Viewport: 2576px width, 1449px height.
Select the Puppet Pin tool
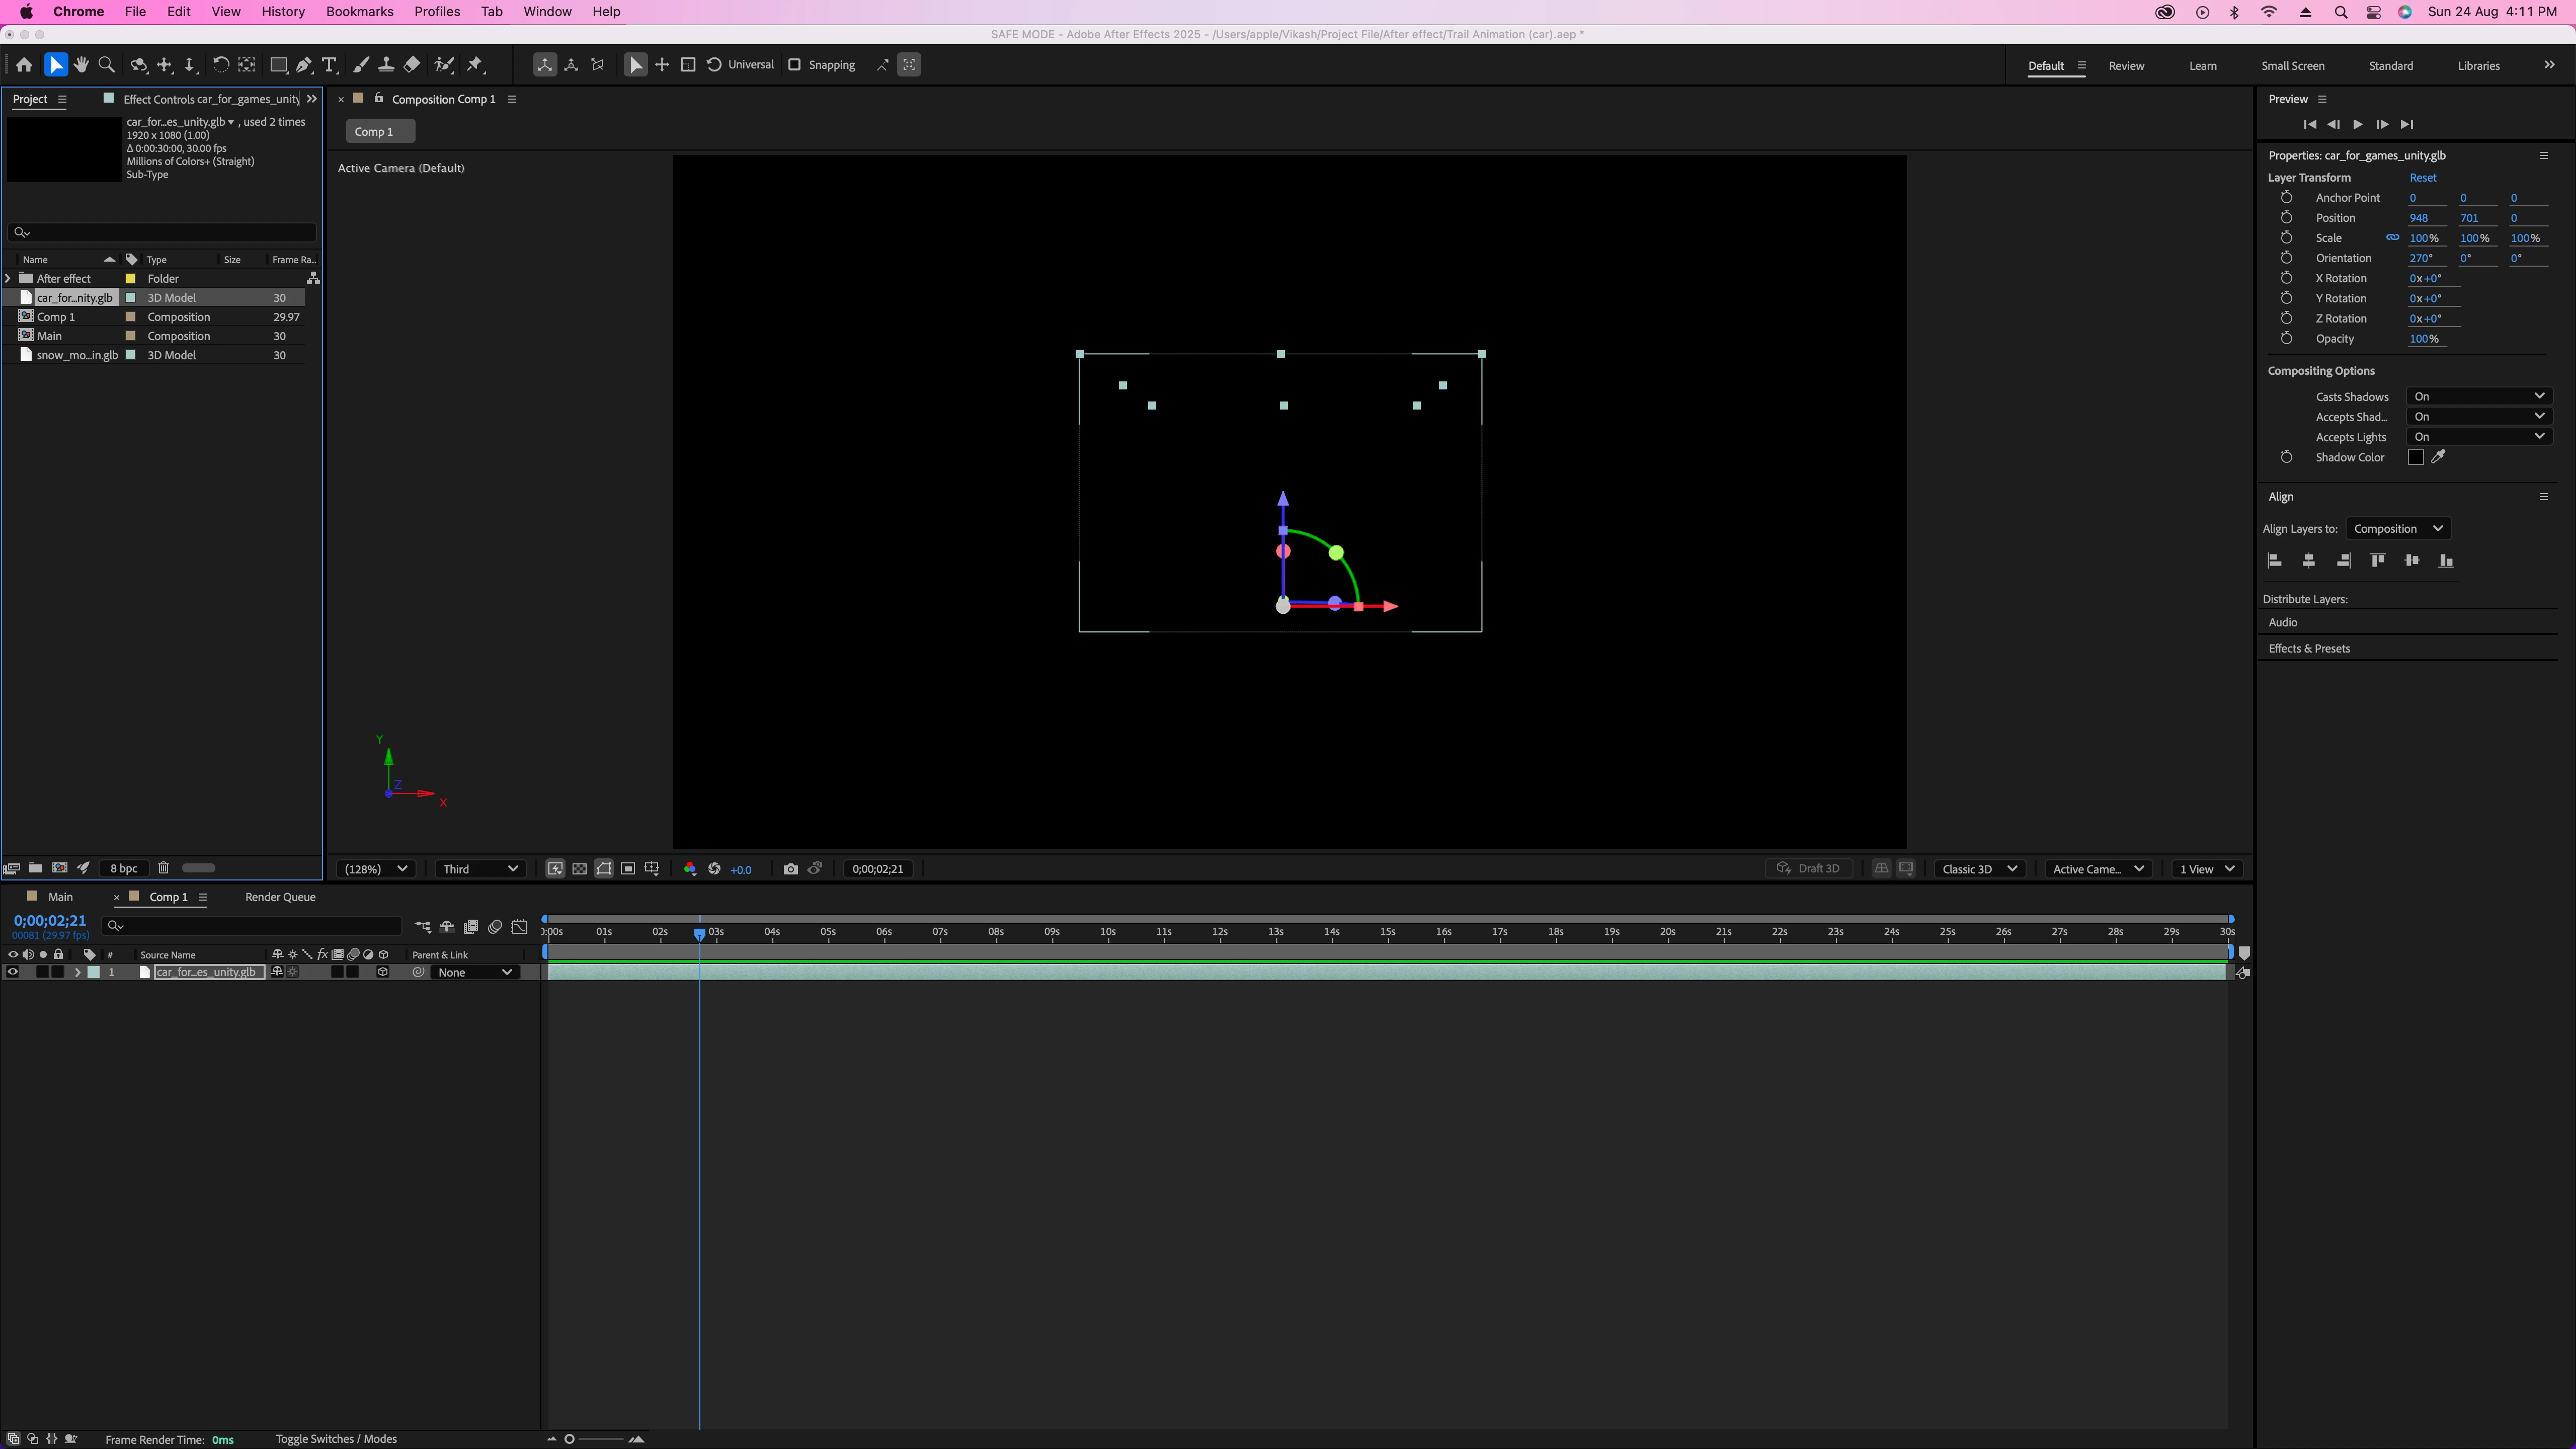pyautogui.click(x=475, y=65)
